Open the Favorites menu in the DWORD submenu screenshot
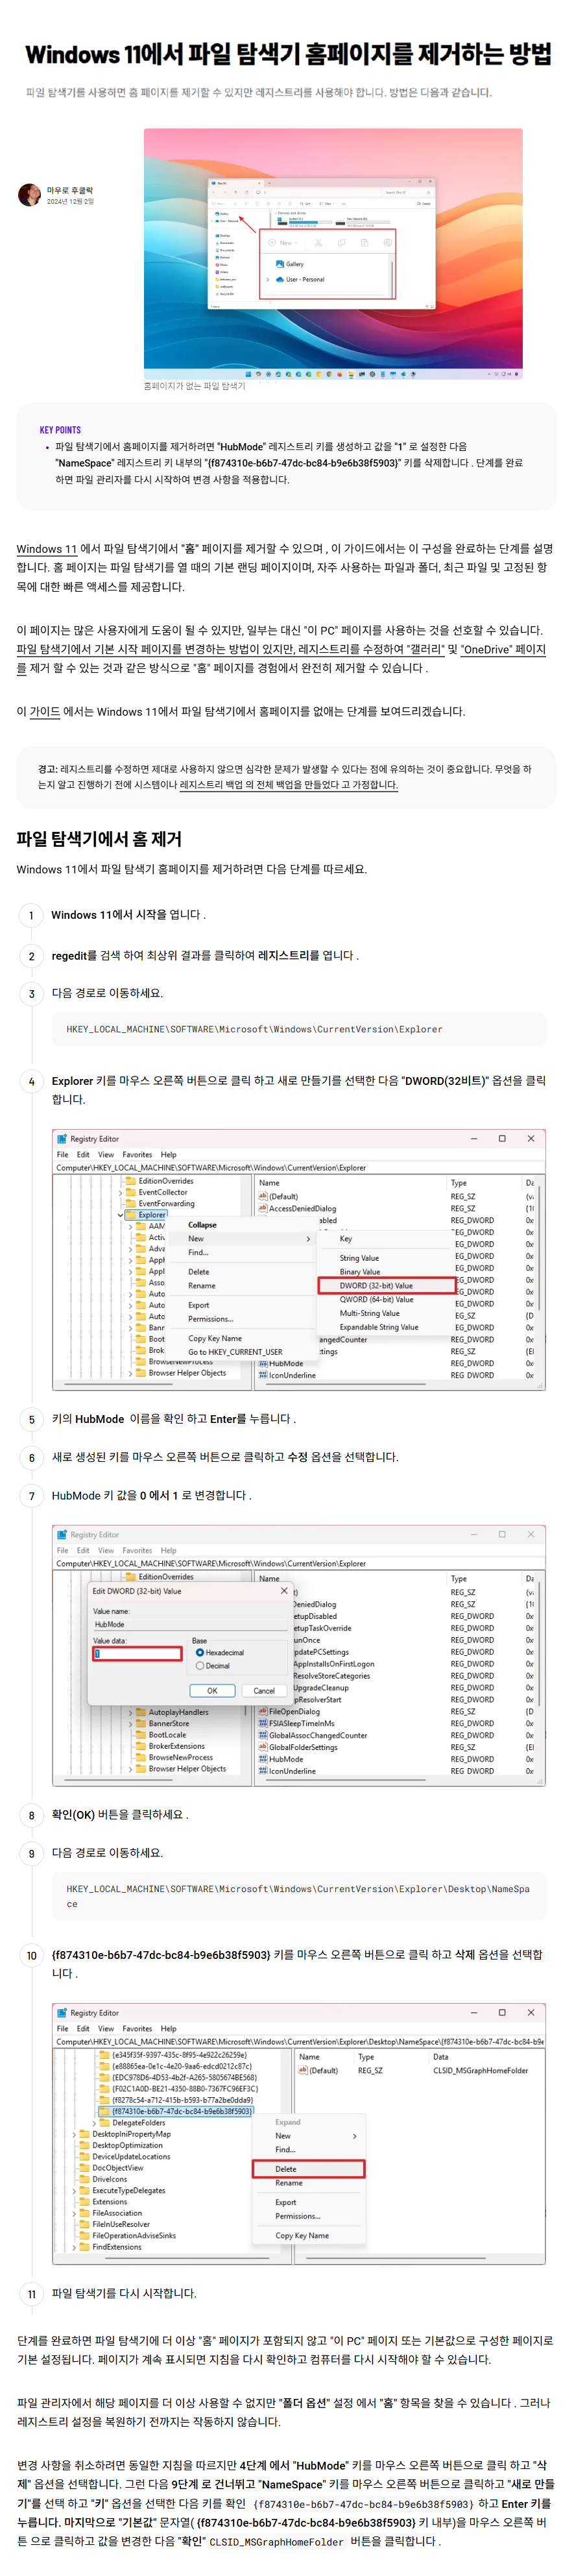Image resolution: width=574 pixels, height=2576 pixels. point(138,1154)
